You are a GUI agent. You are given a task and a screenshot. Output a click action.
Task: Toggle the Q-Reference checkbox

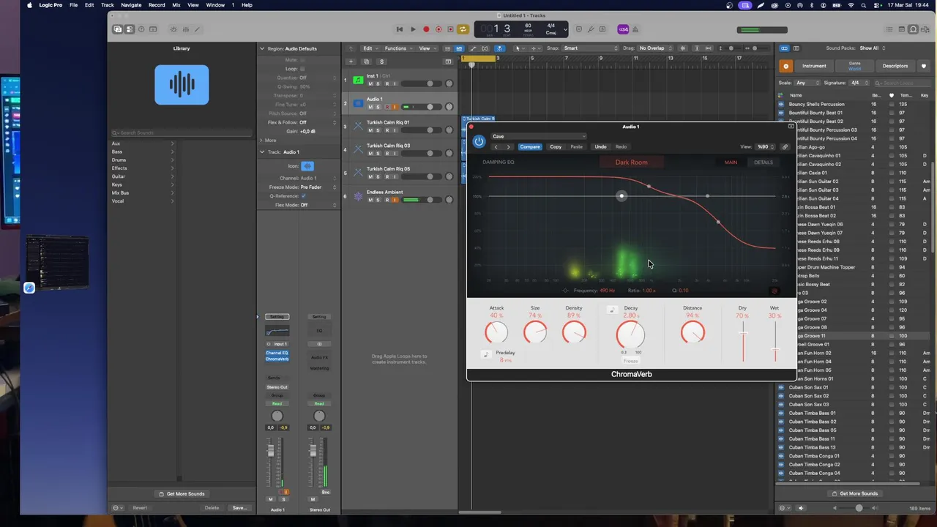coord(303,196)
